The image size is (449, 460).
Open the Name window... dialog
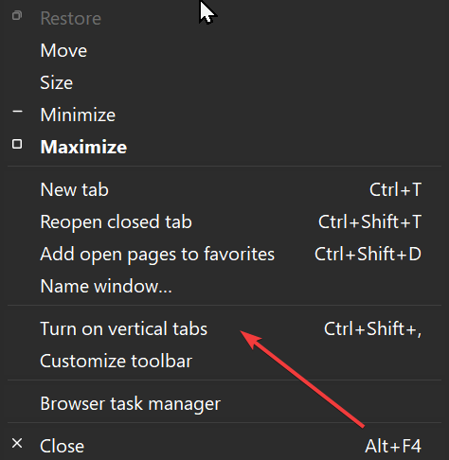point(224,286)
